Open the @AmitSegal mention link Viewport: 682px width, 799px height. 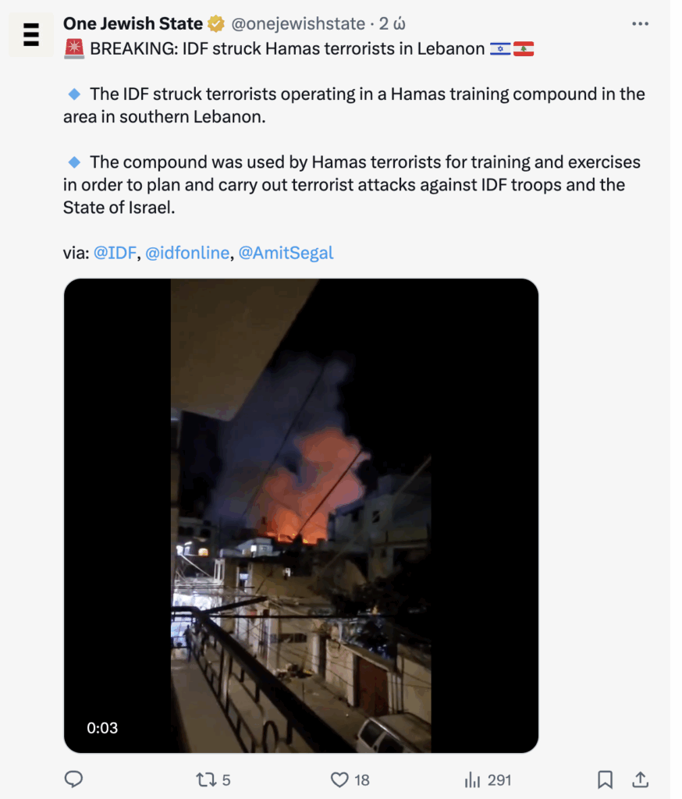pos(286,253)
